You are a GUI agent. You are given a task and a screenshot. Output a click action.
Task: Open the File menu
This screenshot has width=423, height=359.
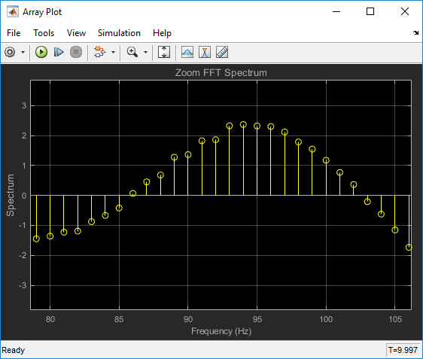coord(14,33)
